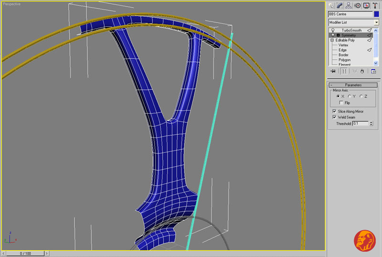The image size is (382, 257).
Task: Select the Edge sub-object level
Action: pos(342,50)
